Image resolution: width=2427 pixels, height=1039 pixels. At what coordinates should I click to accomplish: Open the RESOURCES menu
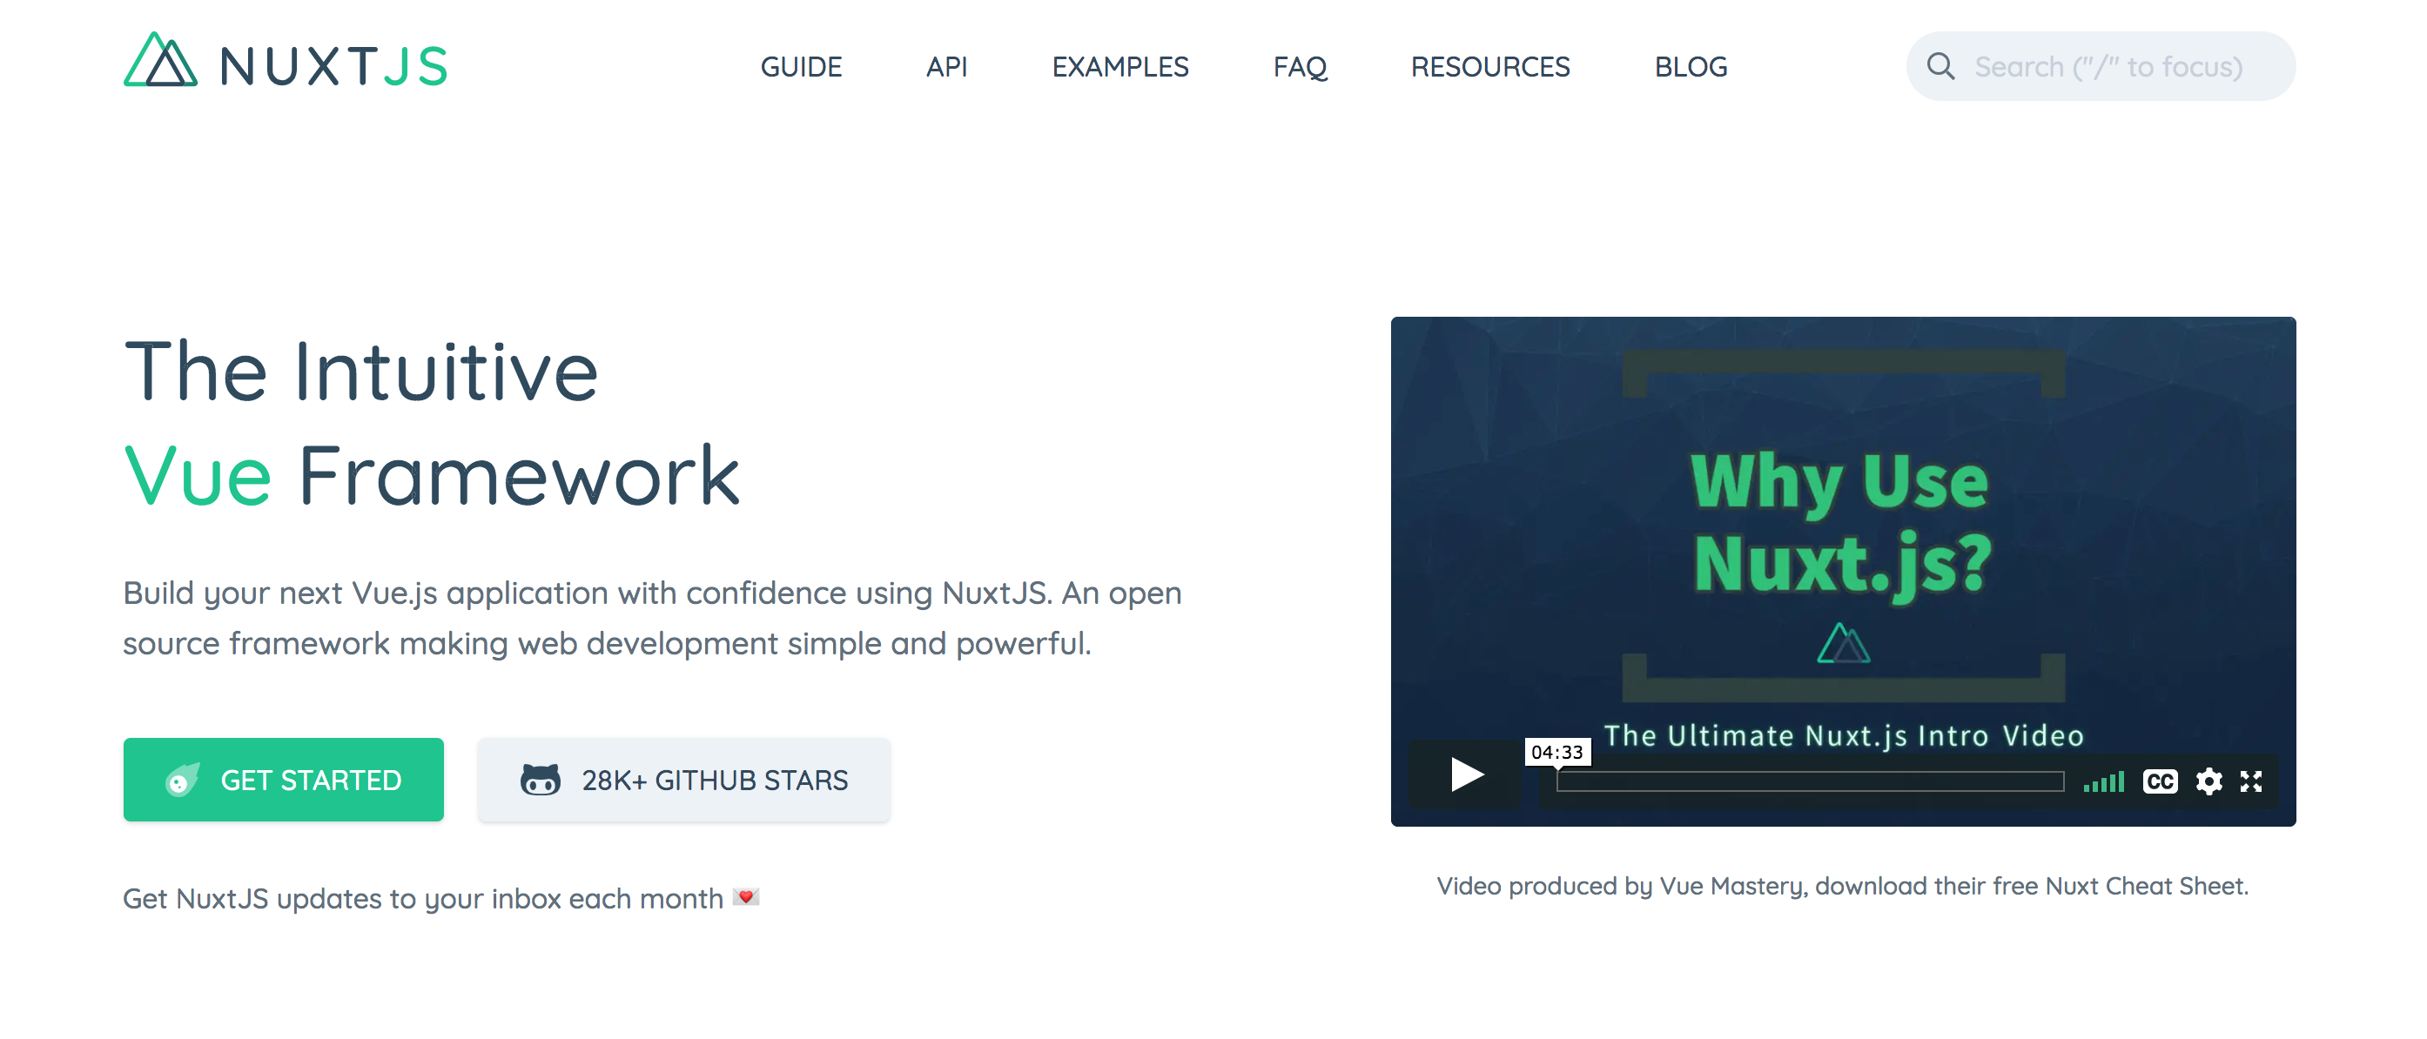[1489, 67]
